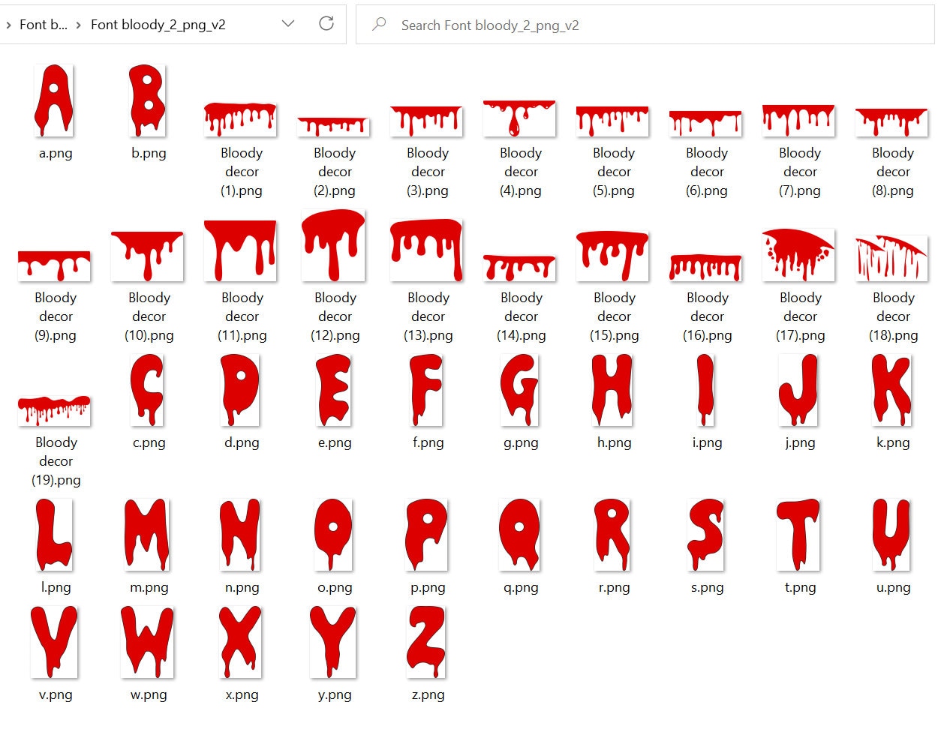941x744 pixels.
Task: Open the truncated Font b... breadcrumb
Action: 41,23
